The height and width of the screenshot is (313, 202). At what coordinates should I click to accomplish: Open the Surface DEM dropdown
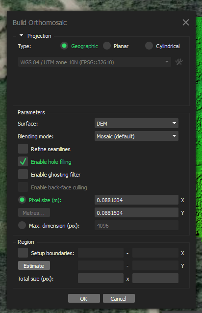(136, 123)
